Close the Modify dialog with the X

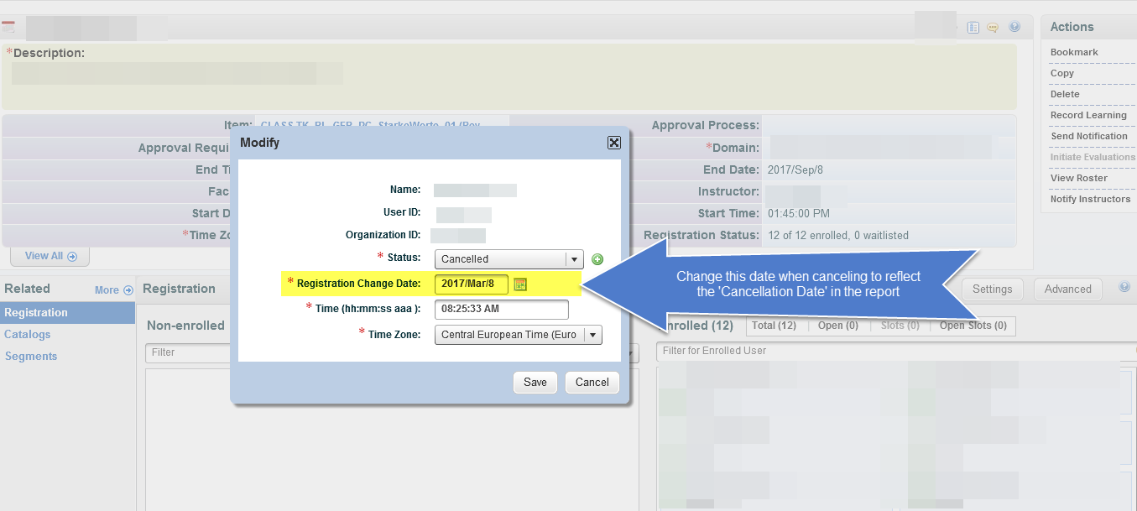tap(614, 143)
